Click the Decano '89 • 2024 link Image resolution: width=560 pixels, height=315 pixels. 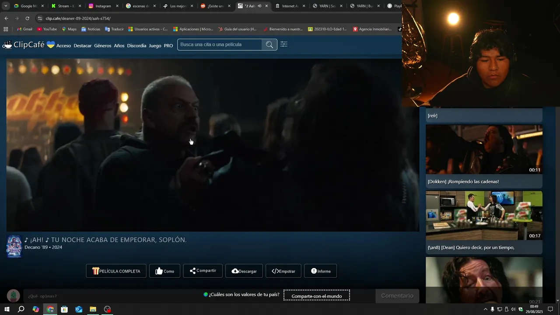tap(43, 247)
